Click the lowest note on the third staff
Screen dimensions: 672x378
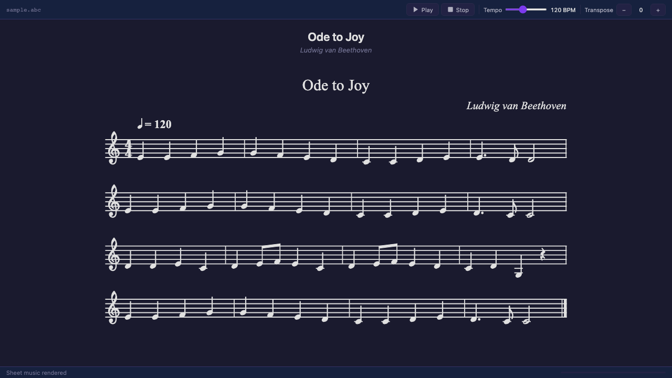pos(519,267)
